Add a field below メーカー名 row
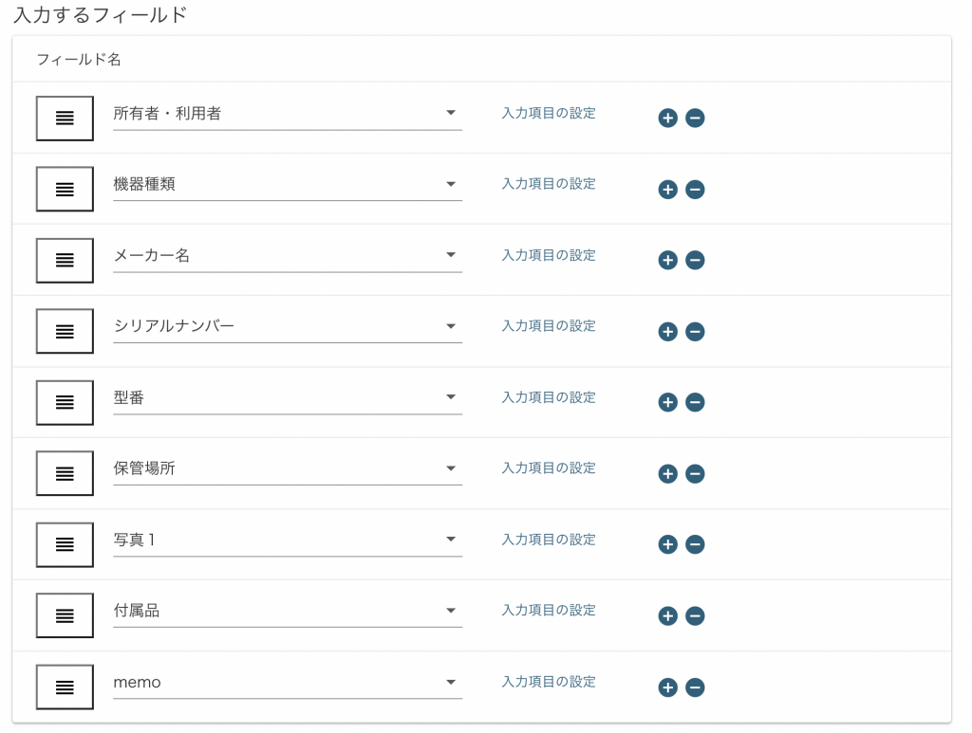972x733 pixels. coord(667,260)
